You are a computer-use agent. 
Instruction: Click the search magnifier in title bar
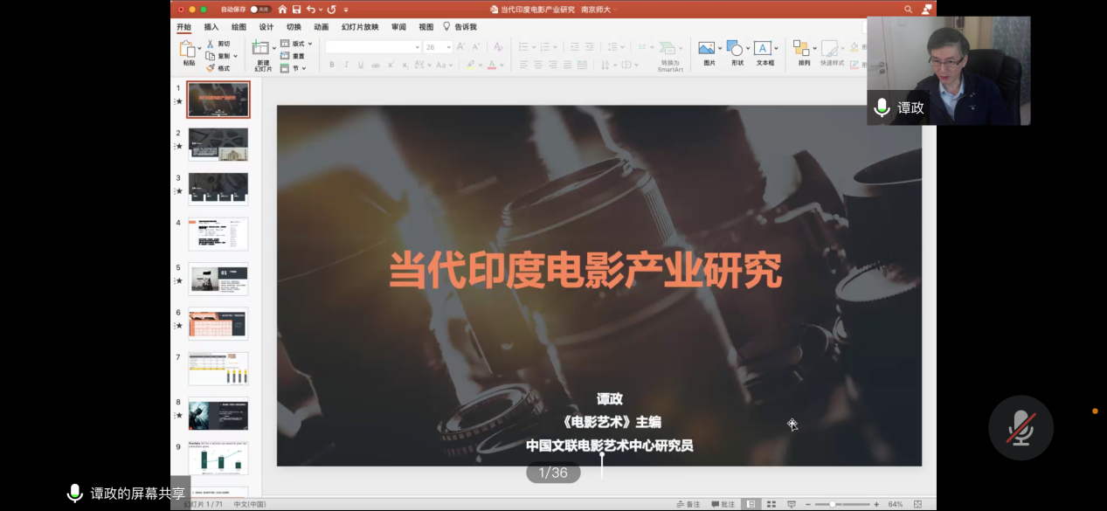click(909, 10)
